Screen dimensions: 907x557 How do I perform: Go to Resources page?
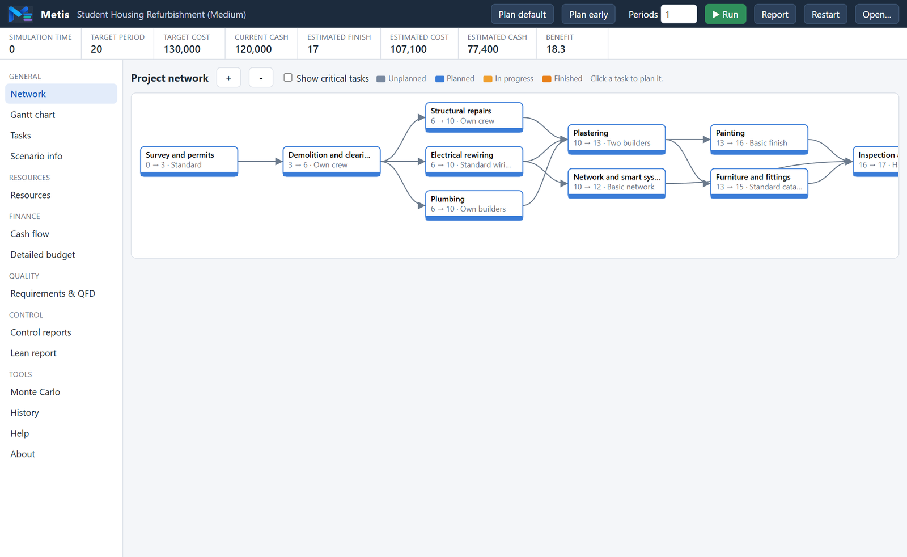[x=61, y=195]
